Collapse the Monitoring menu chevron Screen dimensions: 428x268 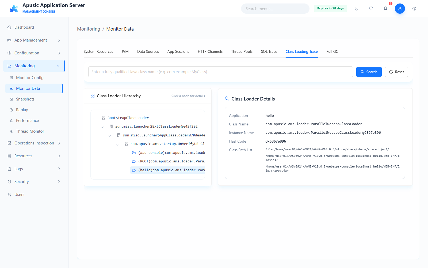click(58, 66)
